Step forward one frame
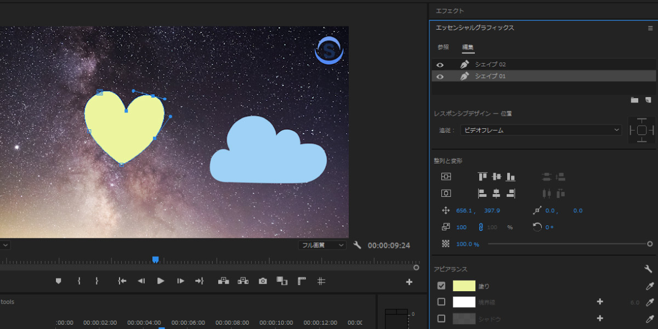Image resolution: width=658 pixels, height=329 pixels. pos(180,281)
